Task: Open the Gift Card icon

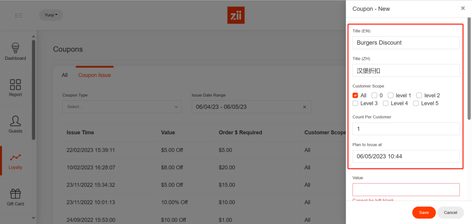Action: [x=15, y=194]
